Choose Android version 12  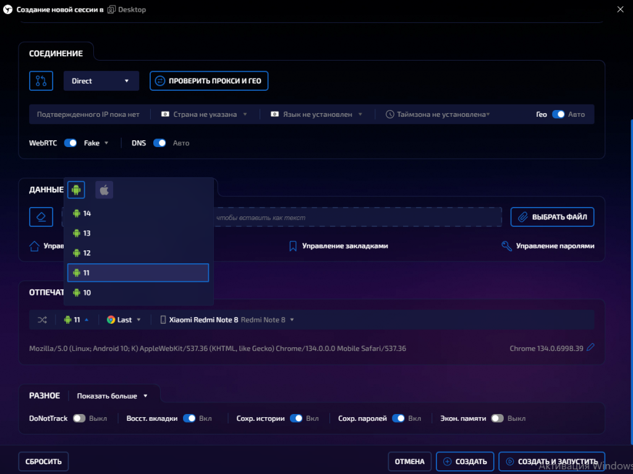138,253
